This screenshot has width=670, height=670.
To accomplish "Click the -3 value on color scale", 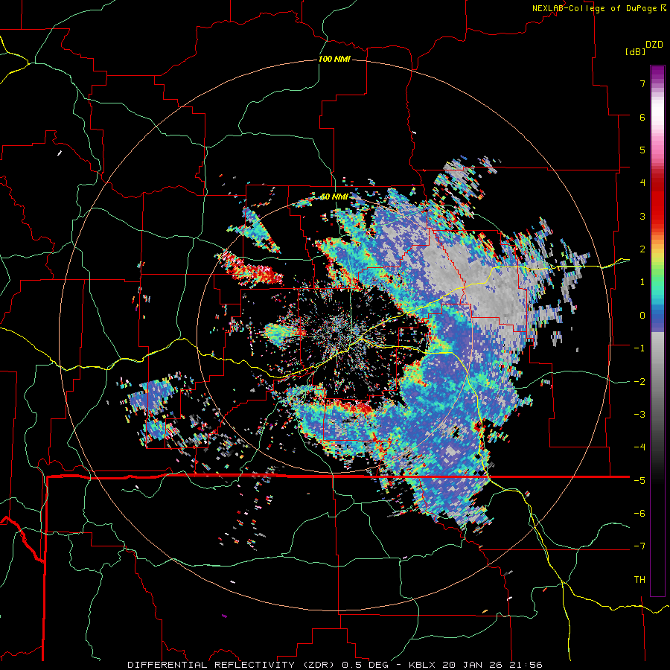I will coord(639,415).
